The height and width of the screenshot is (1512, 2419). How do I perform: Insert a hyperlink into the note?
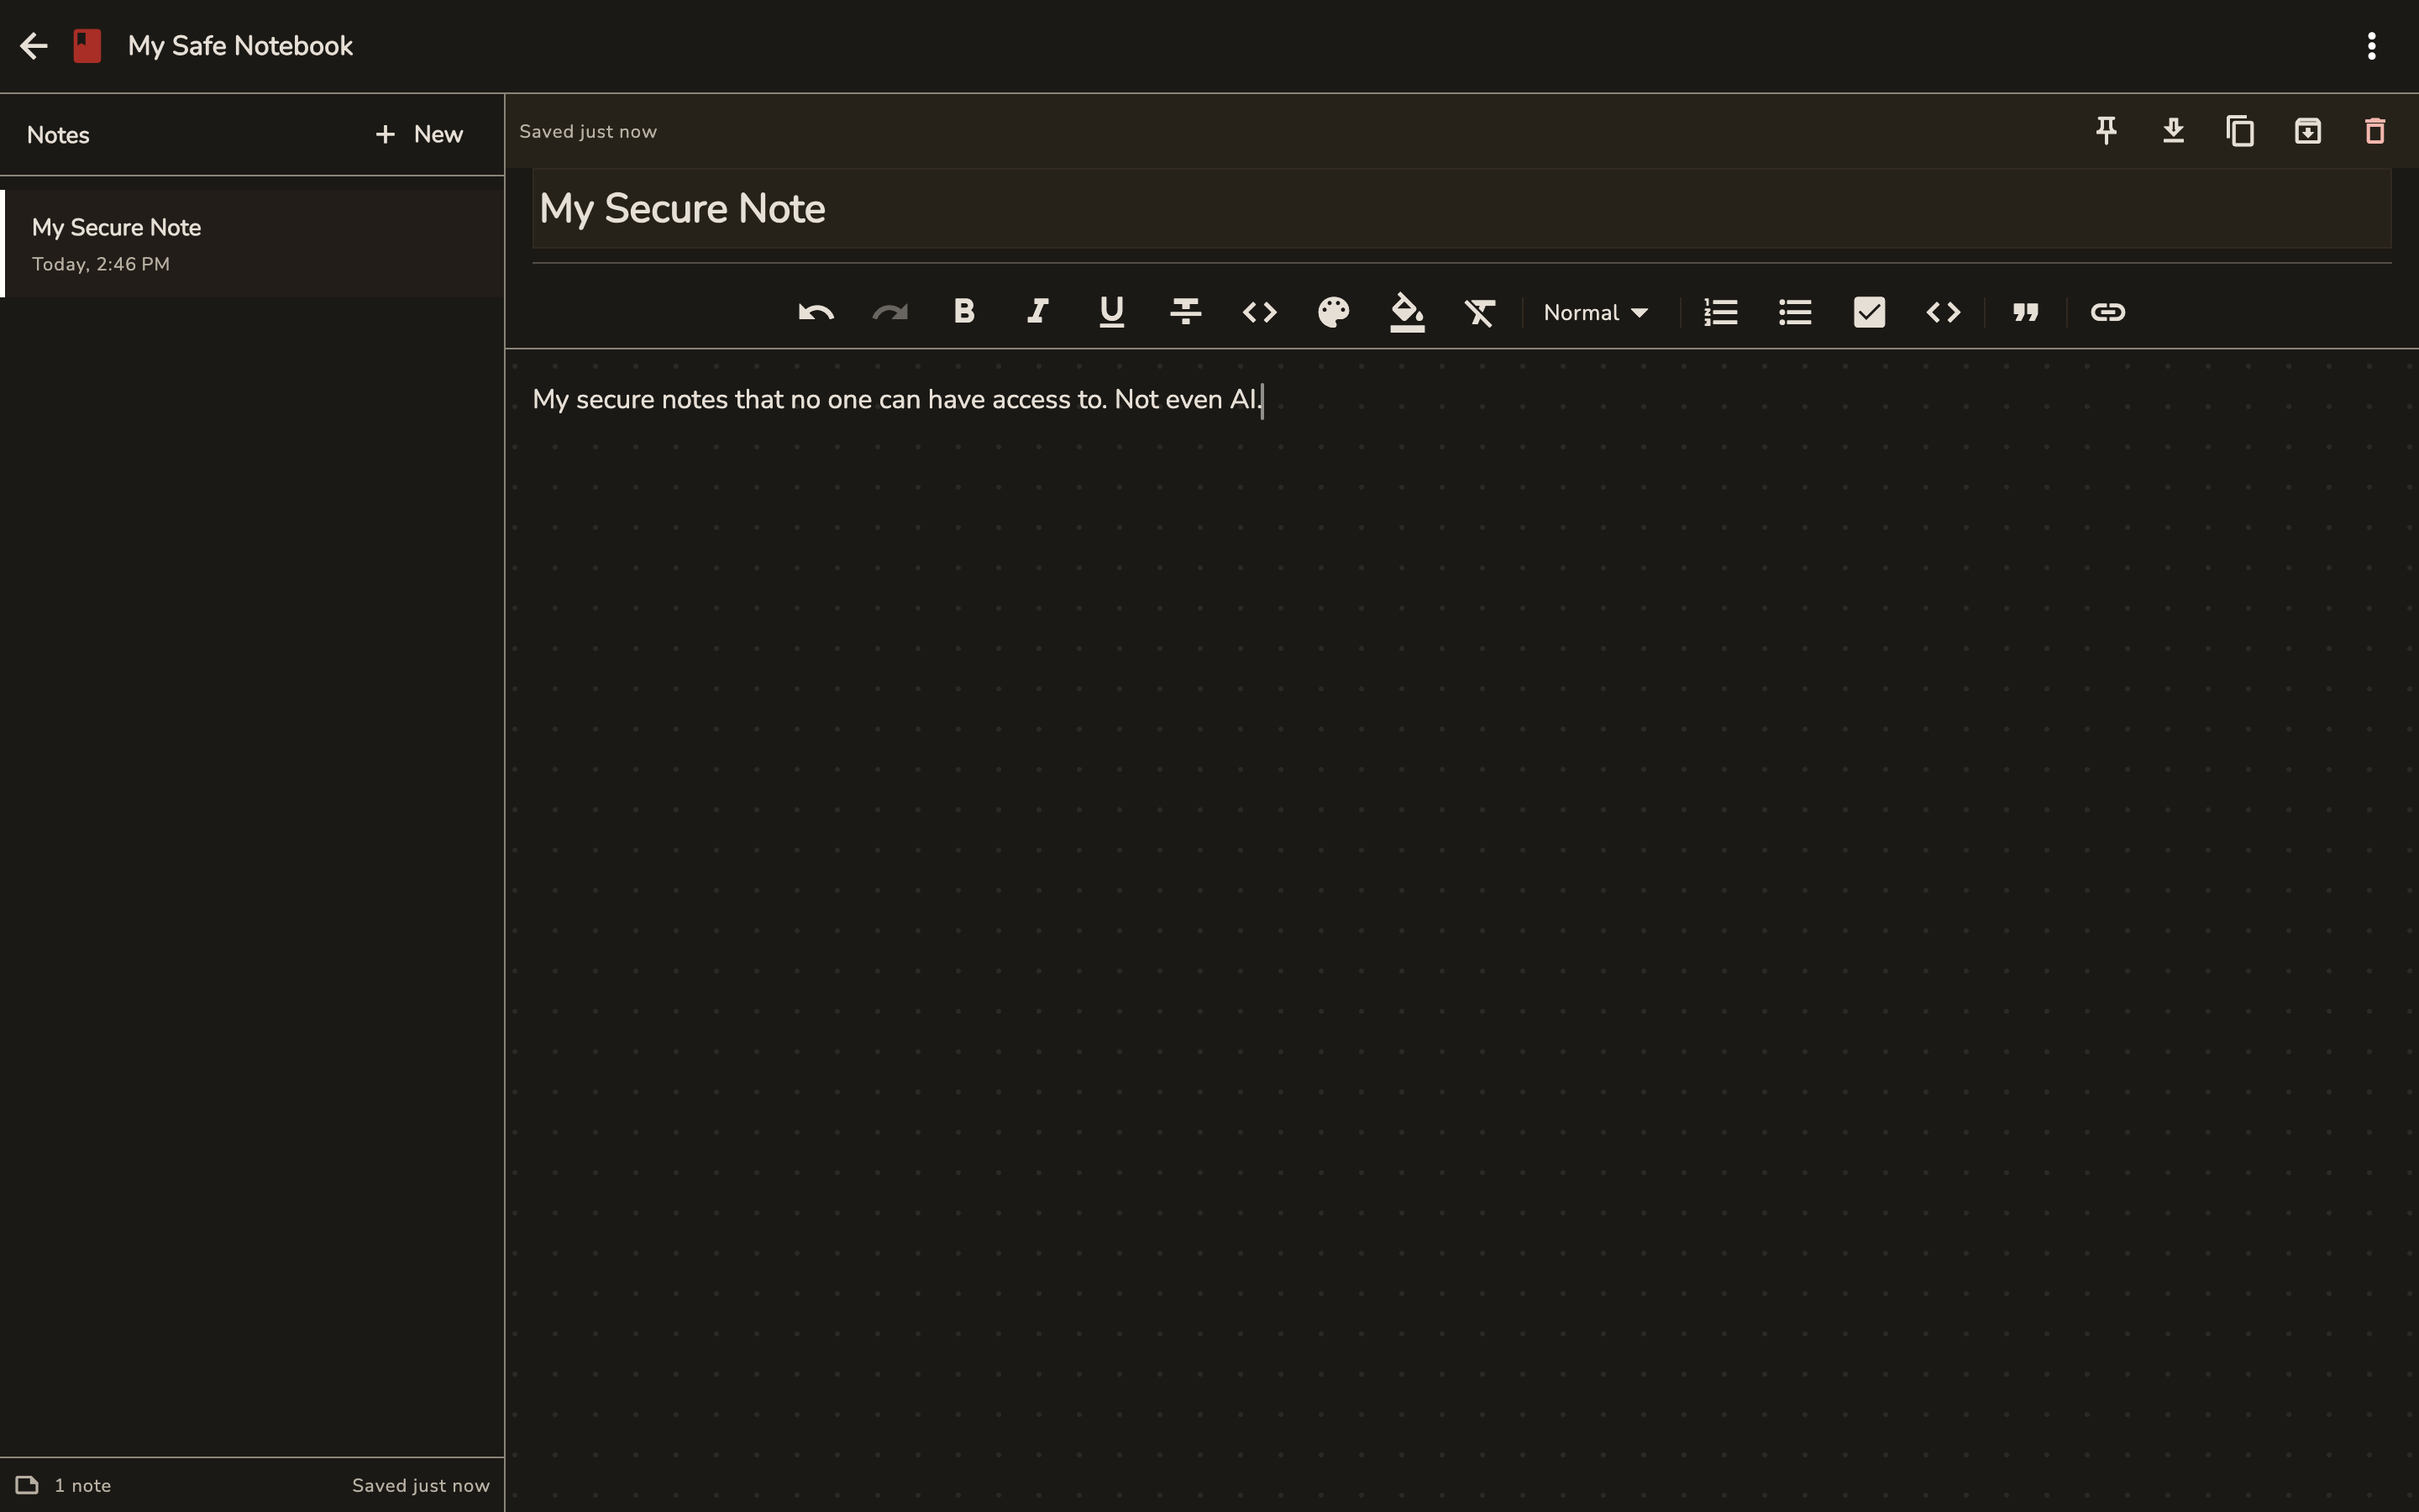coord(2108,312)
